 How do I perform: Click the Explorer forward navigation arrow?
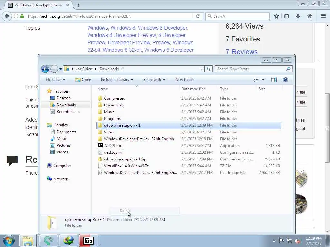54,69
